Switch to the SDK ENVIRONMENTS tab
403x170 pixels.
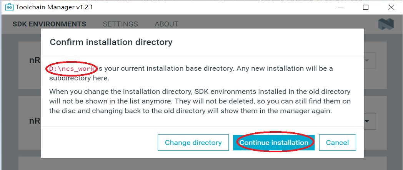(x=49, y=24)
